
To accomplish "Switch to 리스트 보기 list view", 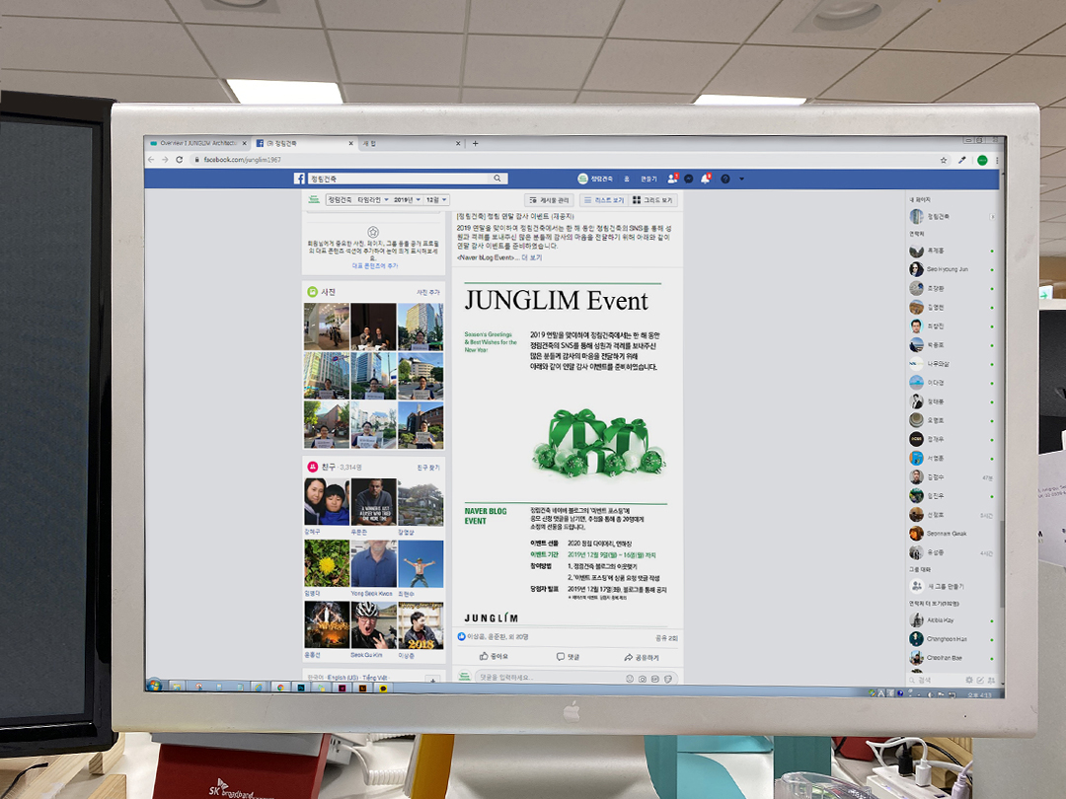I will tap(604, 200).
